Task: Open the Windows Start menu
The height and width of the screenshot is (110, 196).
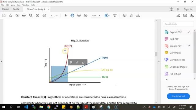Action: pyautogui.click(x=4, y=107)
